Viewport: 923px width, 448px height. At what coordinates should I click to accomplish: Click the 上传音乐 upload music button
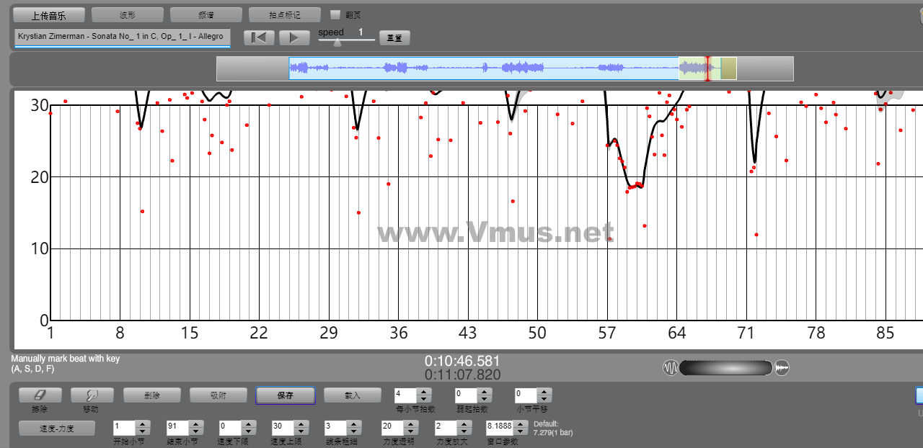click(x=49, y=15)
